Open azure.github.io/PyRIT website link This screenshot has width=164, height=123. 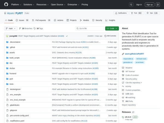pyautogui.click(x=134, y=54)
